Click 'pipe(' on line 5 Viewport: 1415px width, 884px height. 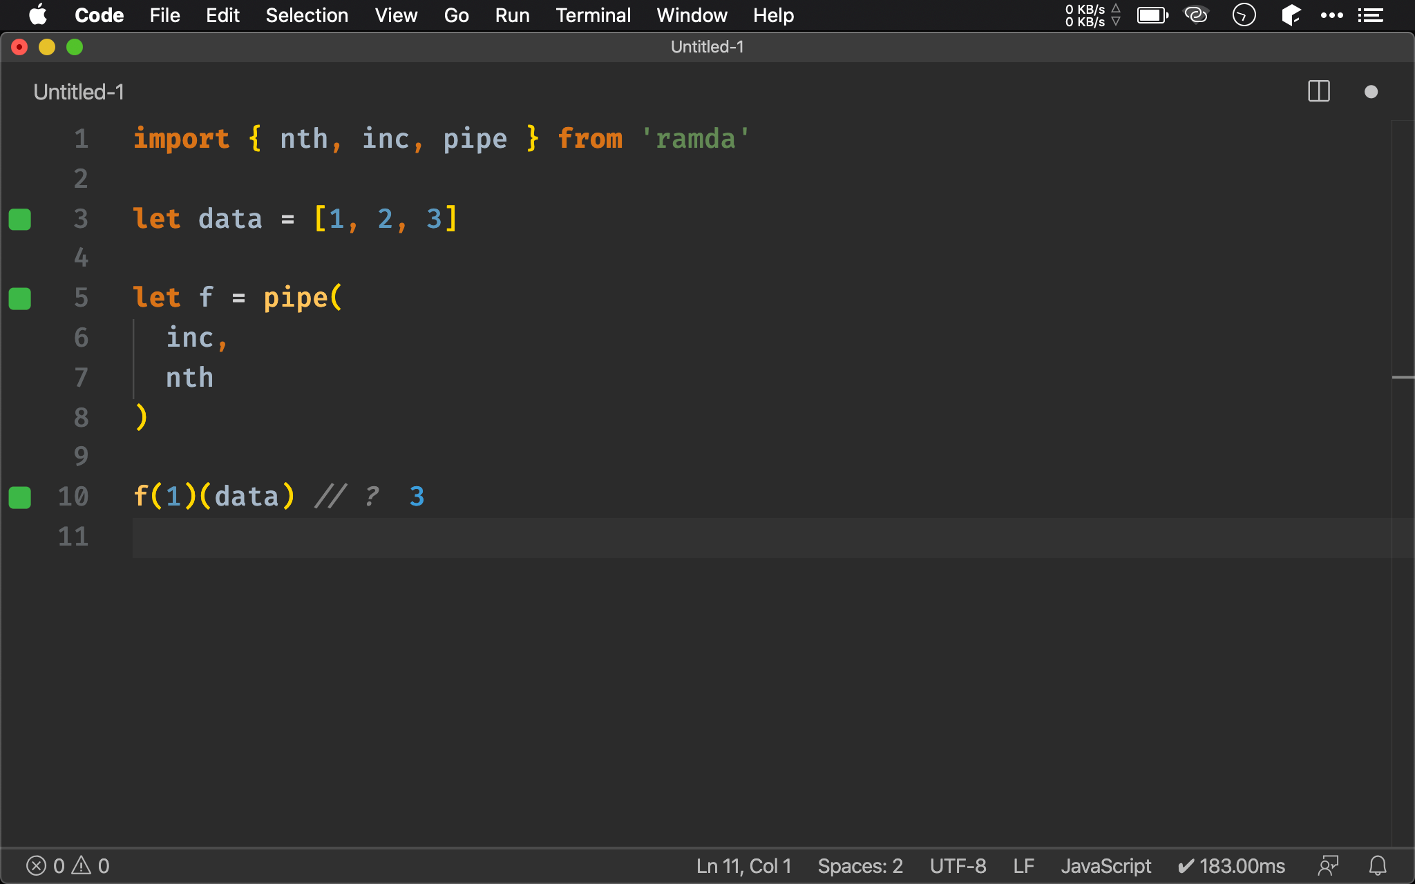303,298
